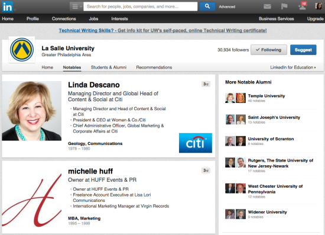Click second alumni photo beside Saint Joseph's University
Viewport: 325px width, 235px height.
tap(240, 120)
